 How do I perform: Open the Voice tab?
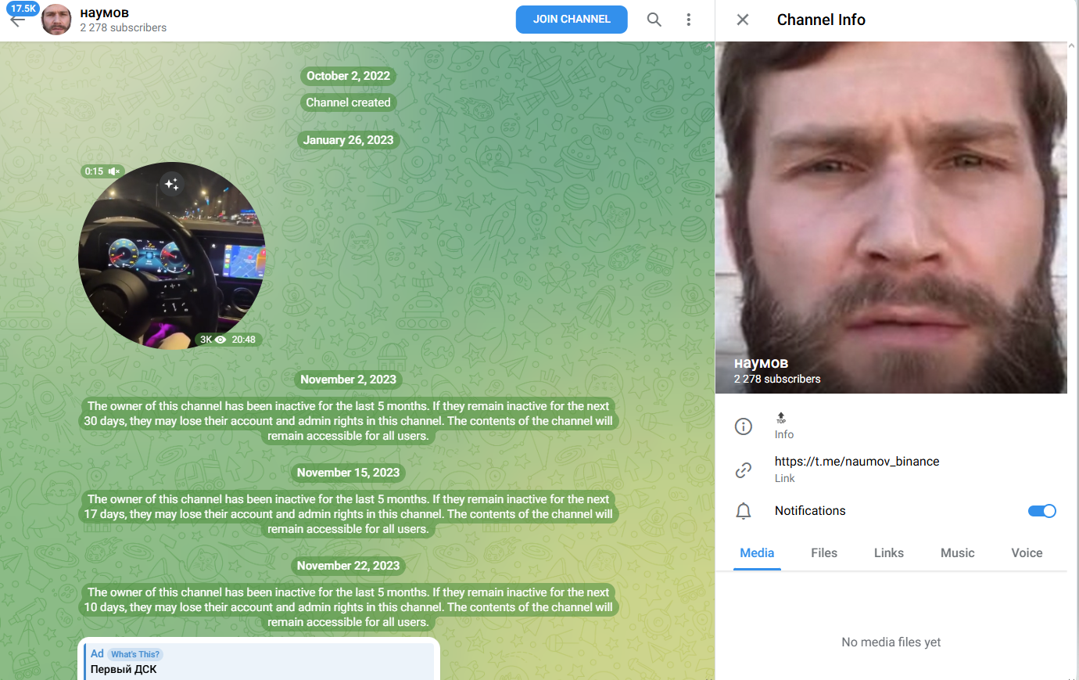pos(1027,552)
